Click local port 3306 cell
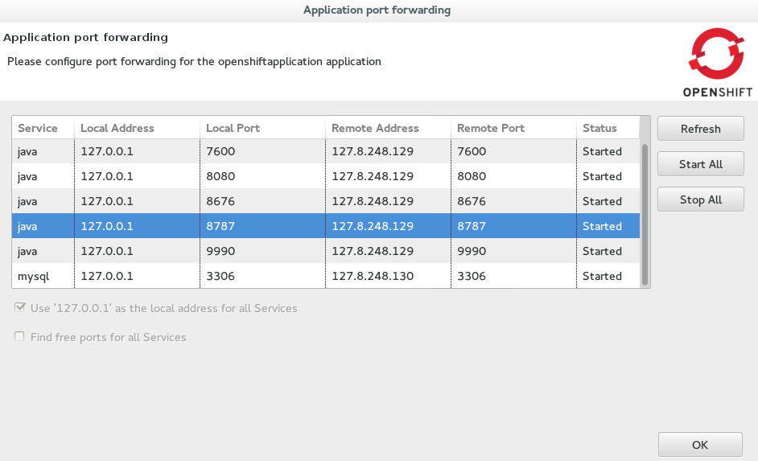Screen dimensions: 758x461 coord(220,276)
